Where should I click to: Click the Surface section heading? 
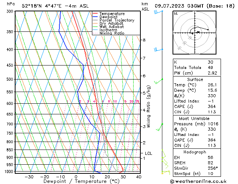195,80
